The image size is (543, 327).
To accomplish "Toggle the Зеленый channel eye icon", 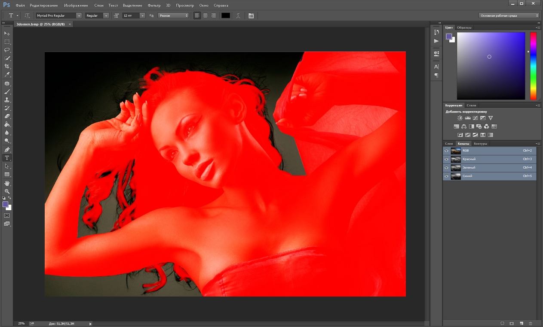I will pyautogui.click(x=446, y=168).
